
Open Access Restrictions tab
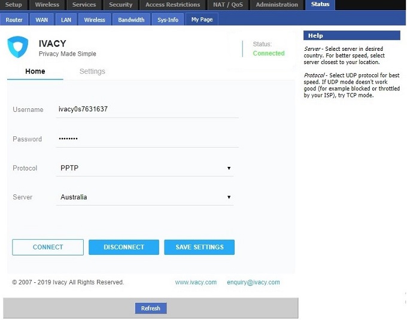172,5
